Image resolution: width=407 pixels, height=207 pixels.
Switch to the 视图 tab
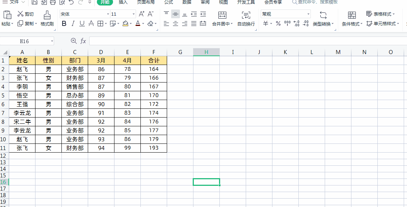coord(223,2)
